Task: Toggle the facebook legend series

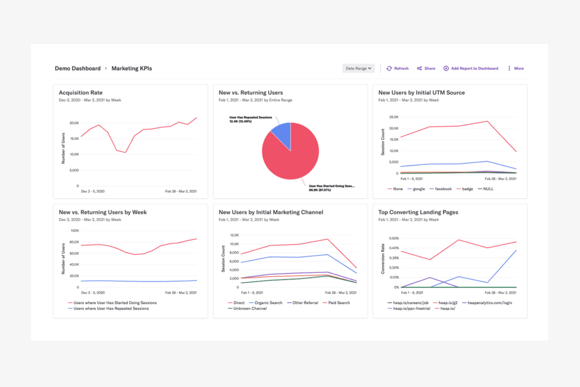Action: coord(440,189)
